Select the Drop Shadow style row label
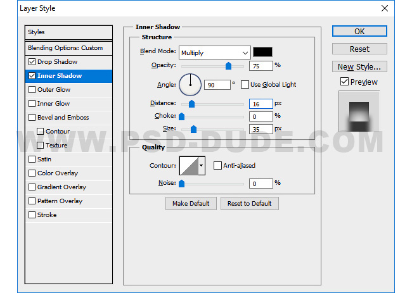Image resolution: width=412 pixels, height=293 pixels. [57, 62]
